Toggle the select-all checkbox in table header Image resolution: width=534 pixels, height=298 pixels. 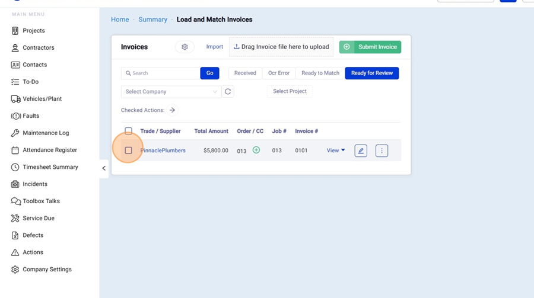(x=128, y=131)
